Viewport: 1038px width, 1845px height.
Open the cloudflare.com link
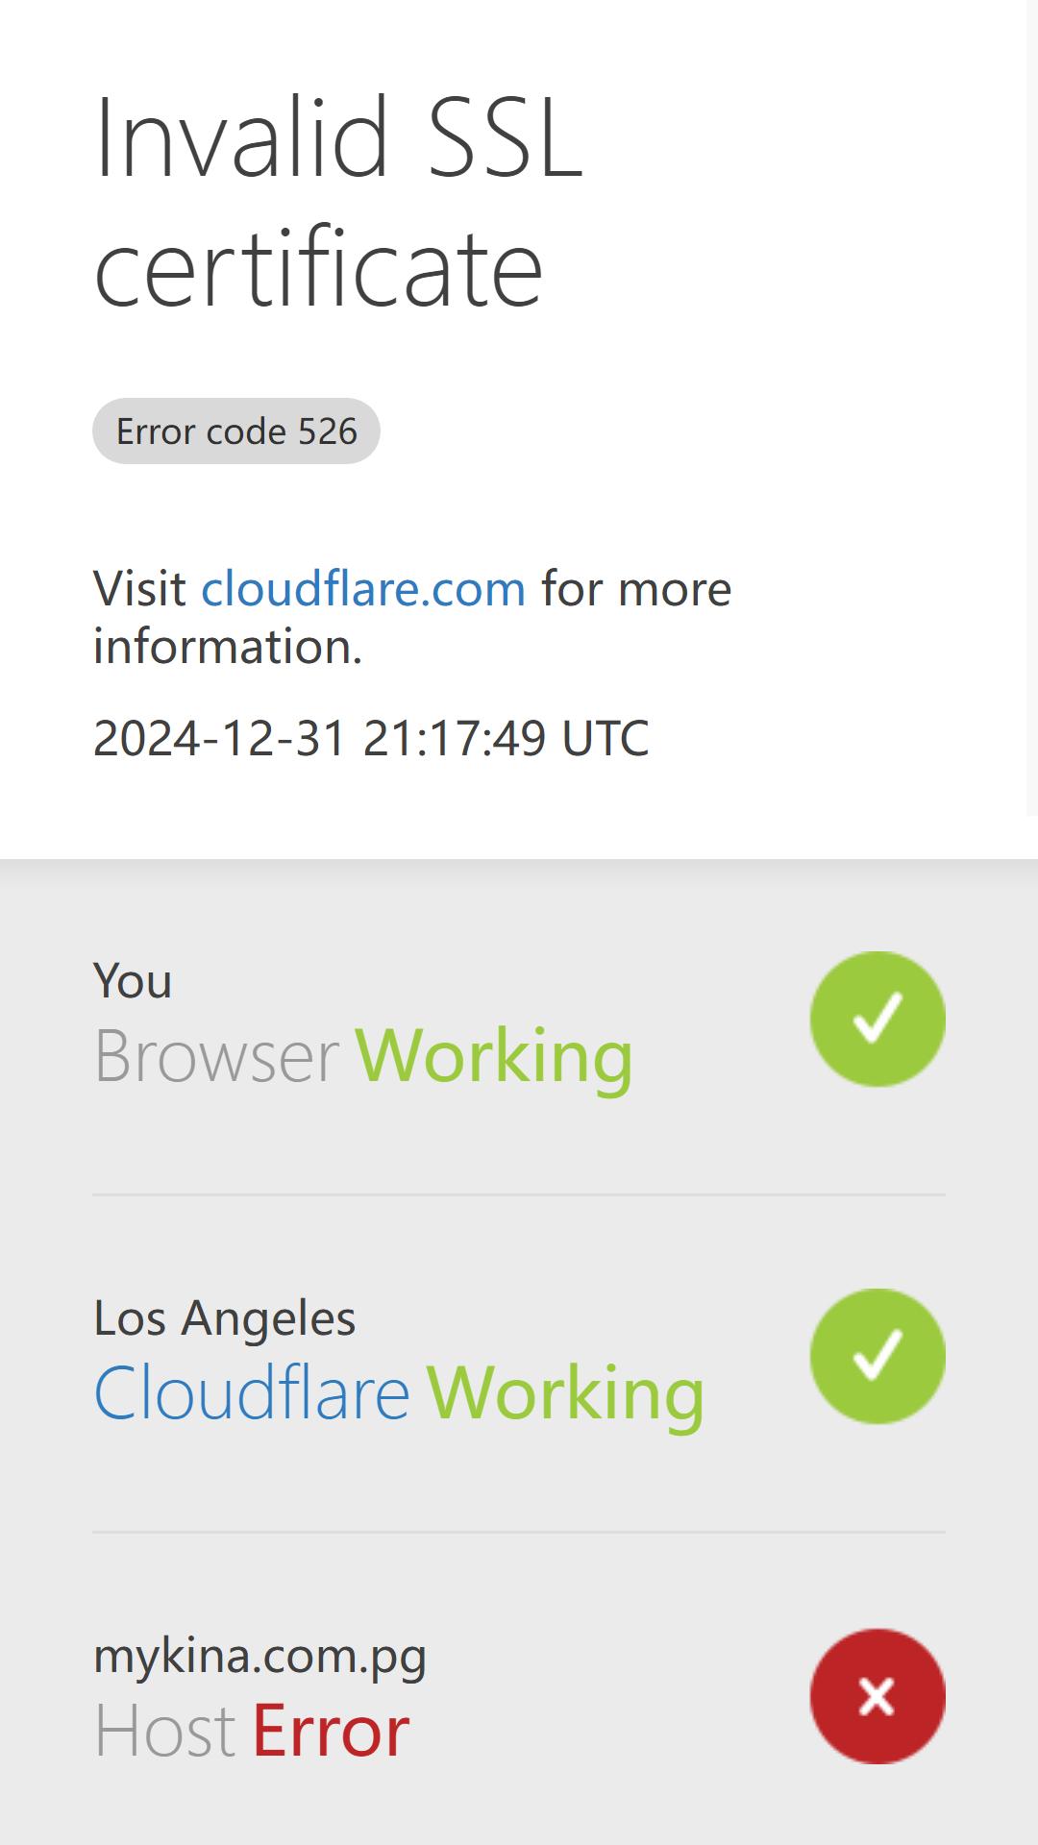[x=363, y=588]
